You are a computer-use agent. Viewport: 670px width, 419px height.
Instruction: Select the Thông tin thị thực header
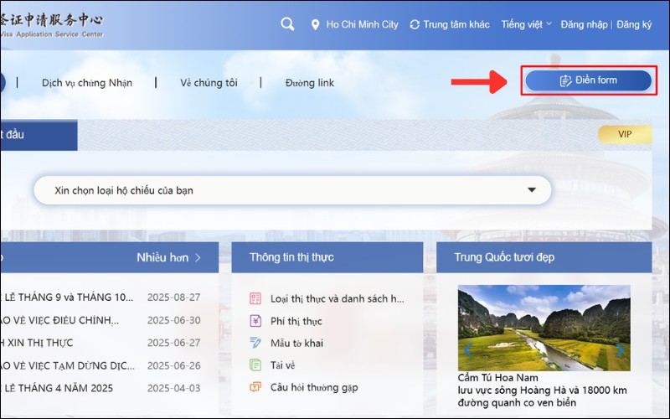(327, 257)
